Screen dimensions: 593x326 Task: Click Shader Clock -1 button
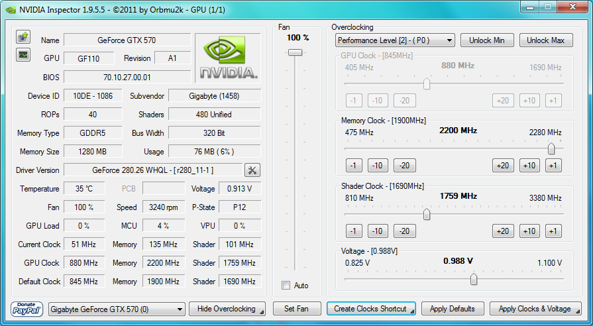pos(354,231)
